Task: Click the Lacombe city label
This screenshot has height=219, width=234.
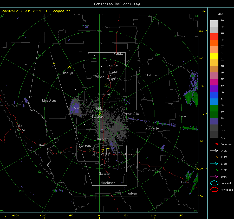Action: point(112,65)
